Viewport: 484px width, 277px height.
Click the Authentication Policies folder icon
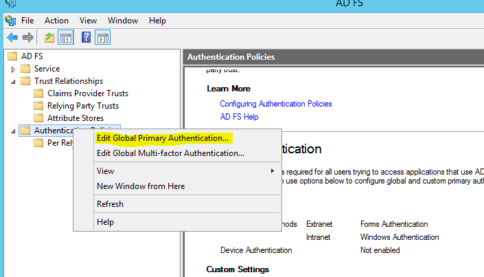(x=25, y=131)
